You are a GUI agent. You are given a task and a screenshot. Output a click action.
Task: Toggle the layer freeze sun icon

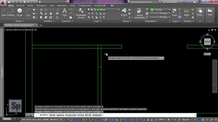[92, 9]
